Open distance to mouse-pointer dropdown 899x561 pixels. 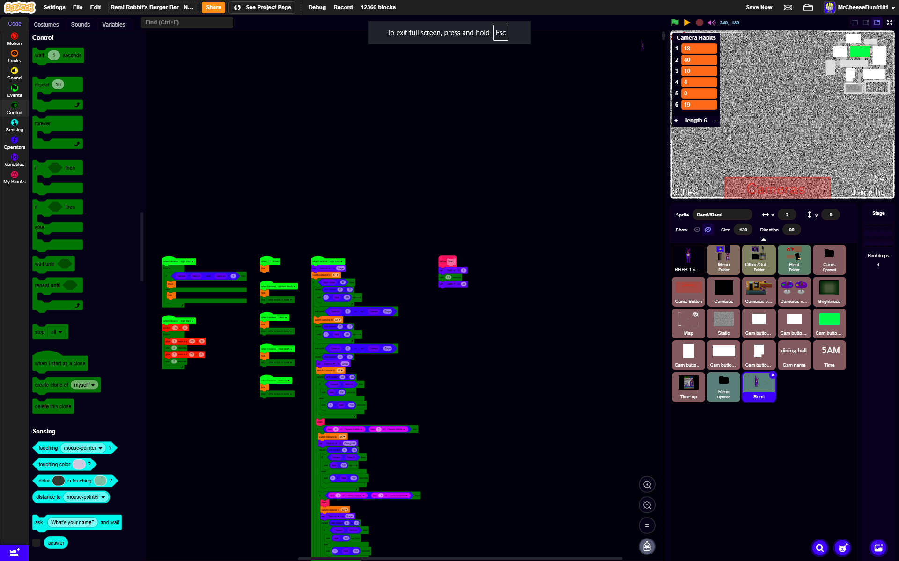point(86,497)
